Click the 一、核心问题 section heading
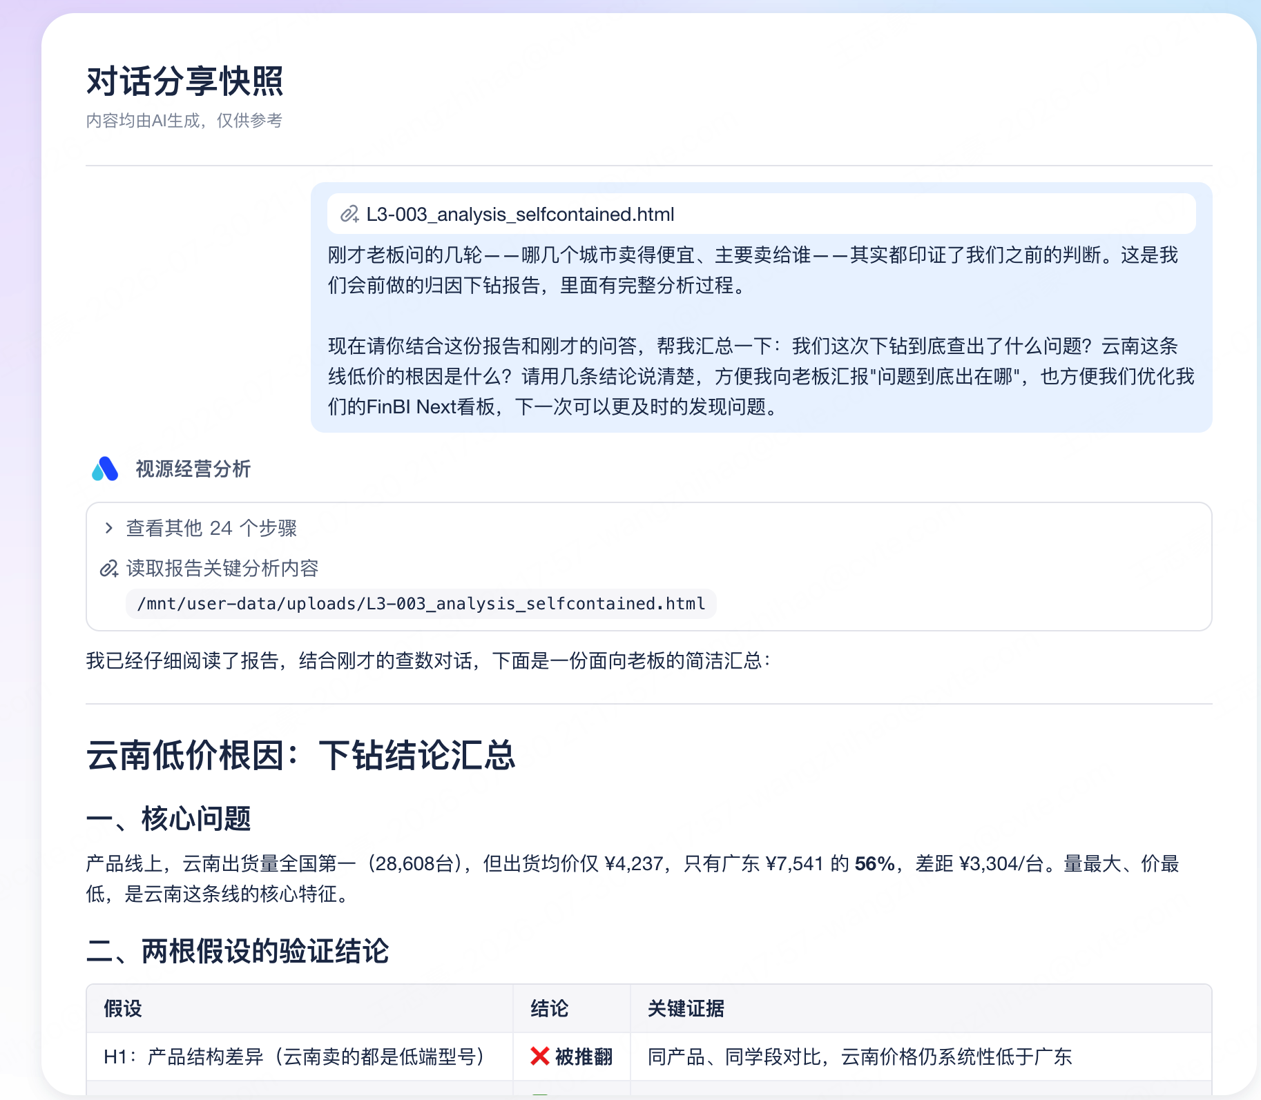 point(169,819)
